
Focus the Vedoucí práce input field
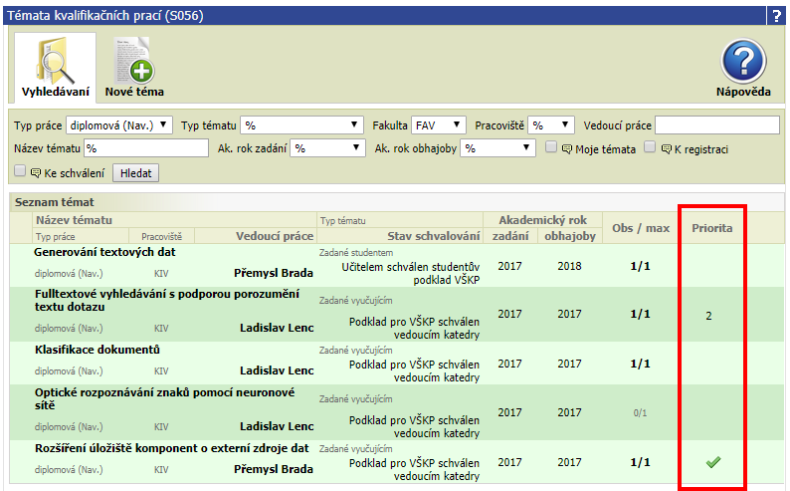[717, 125]
